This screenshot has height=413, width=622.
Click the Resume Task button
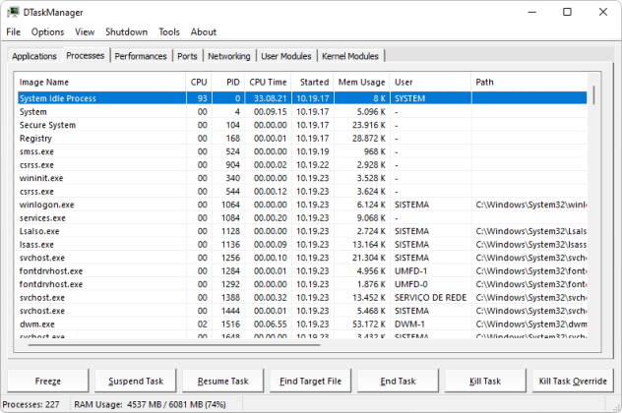(223, 381)
